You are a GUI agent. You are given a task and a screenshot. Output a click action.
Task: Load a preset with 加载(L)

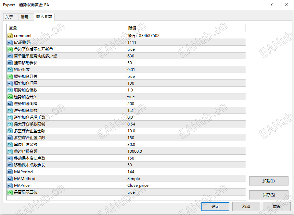[269, 181]
